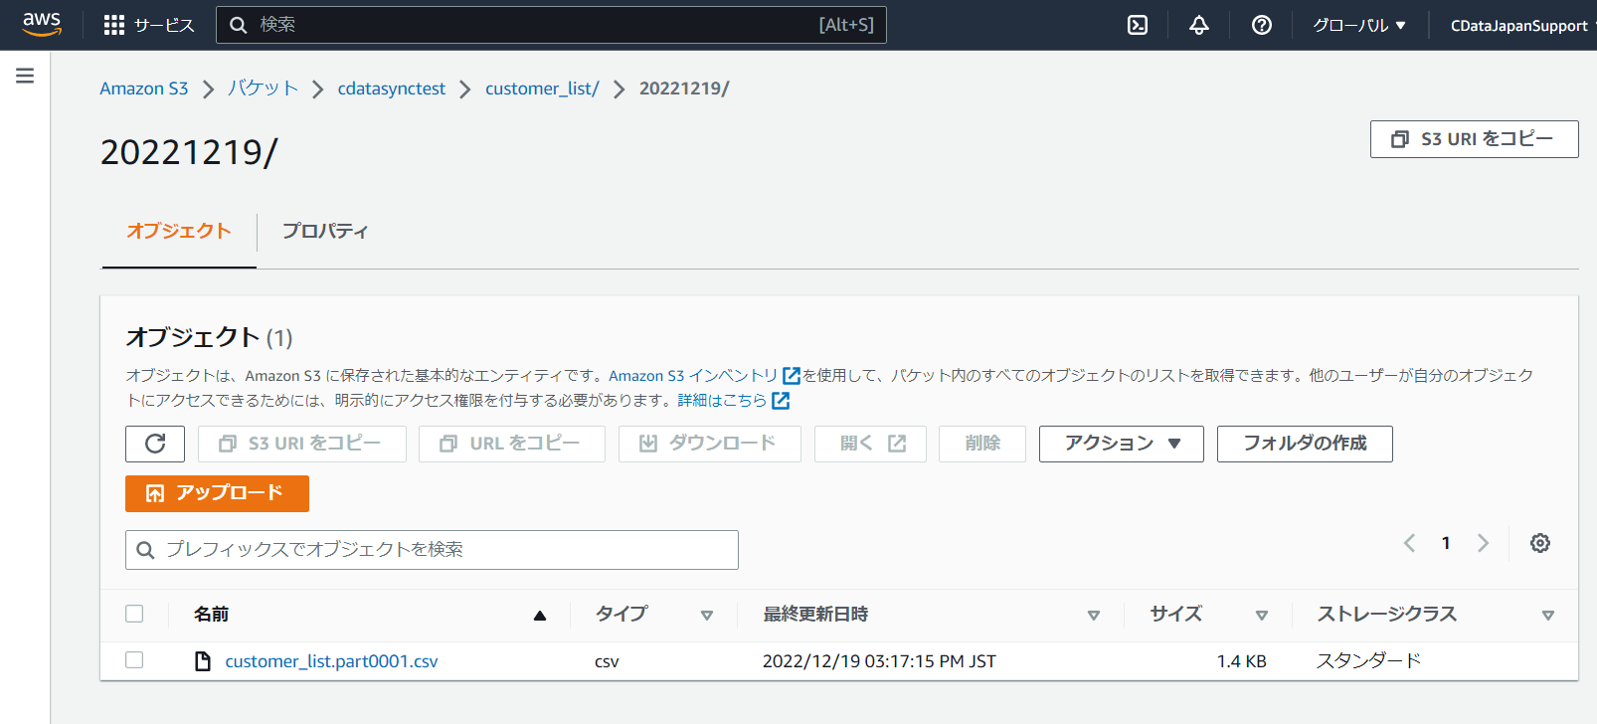Switch to the プロパティ tab

[x=325, y=231]
